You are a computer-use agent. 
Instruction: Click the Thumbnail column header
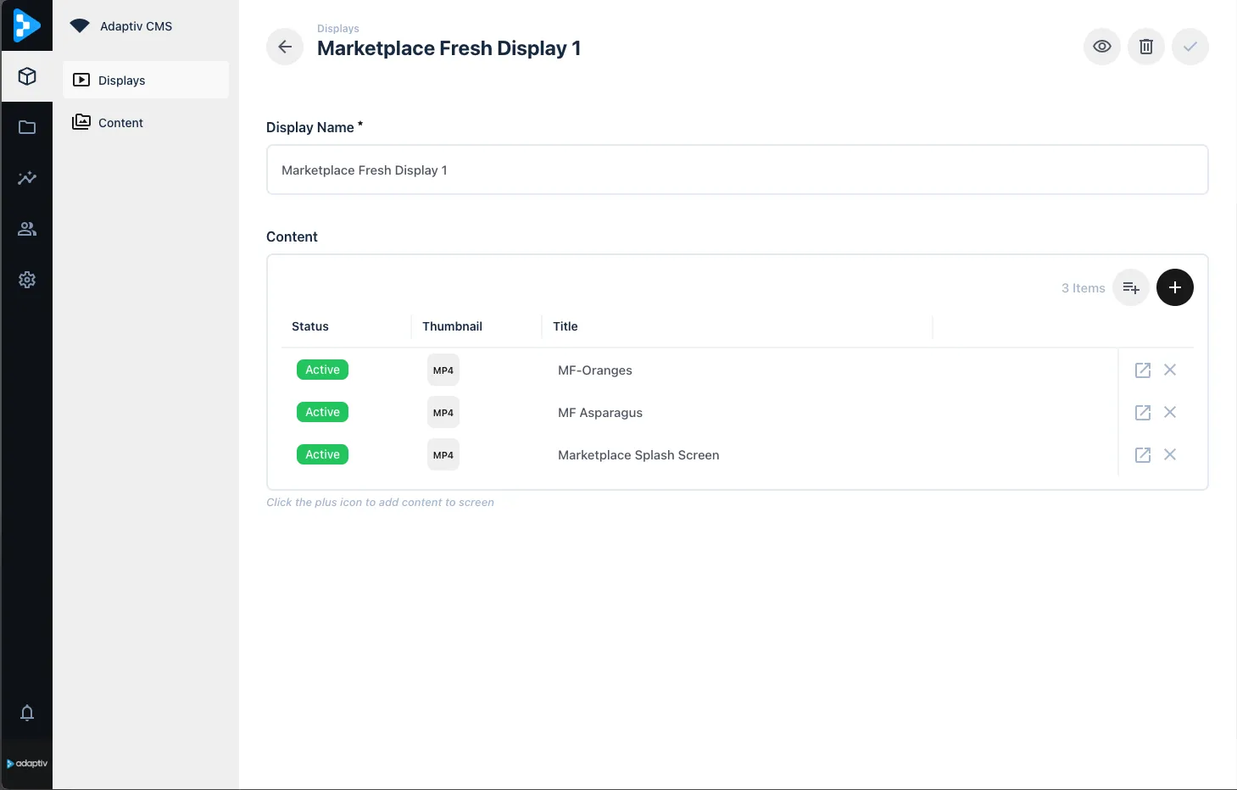(x=452, y=326)
